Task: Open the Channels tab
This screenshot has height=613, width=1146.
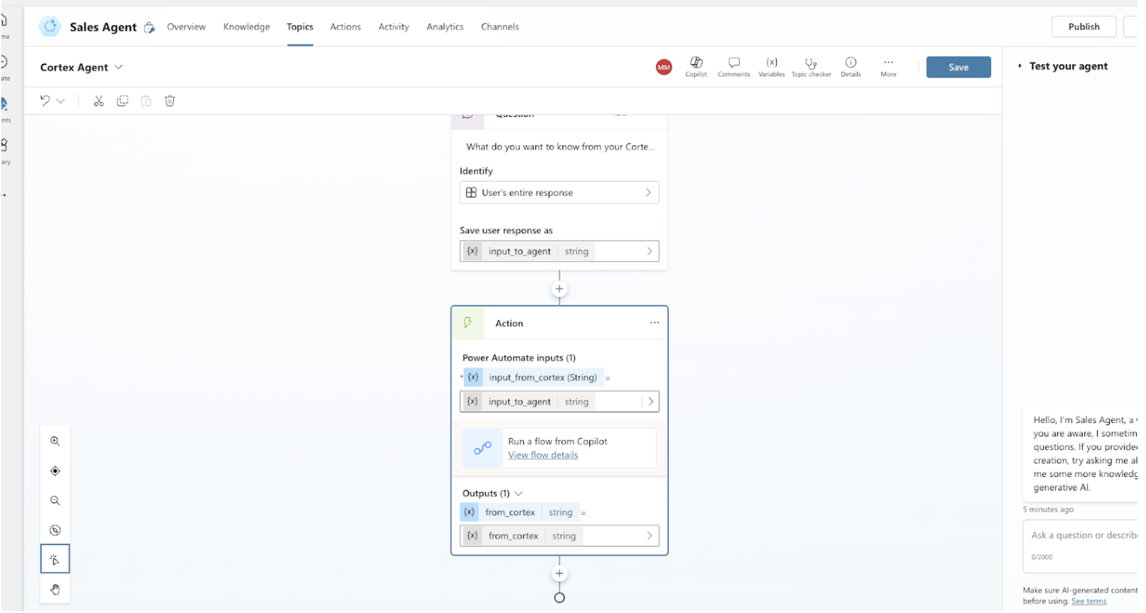Action: pyautogui.click(x=500, y=27)
